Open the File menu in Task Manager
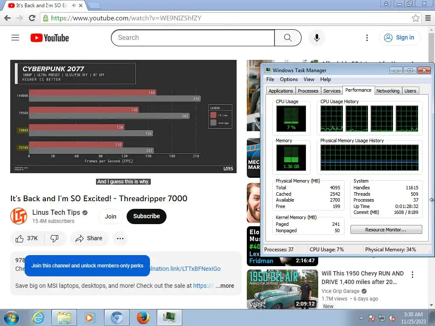Screen dimensions: 435x326 [270, 79]
